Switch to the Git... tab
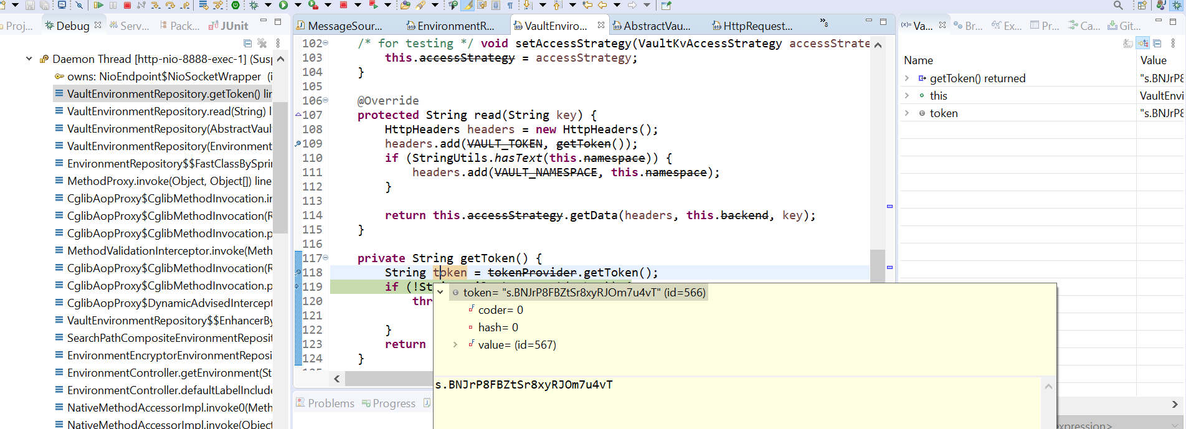This screenshot has width=1186, height=429. [1124, 26]
